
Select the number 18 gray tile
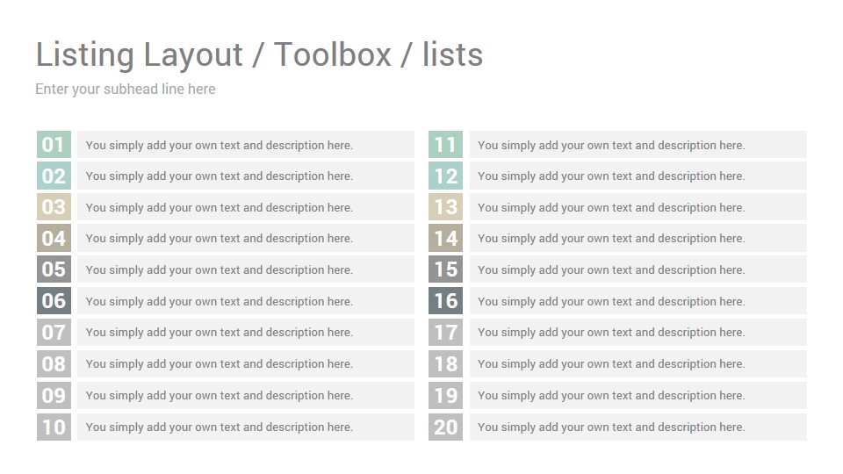446,363
